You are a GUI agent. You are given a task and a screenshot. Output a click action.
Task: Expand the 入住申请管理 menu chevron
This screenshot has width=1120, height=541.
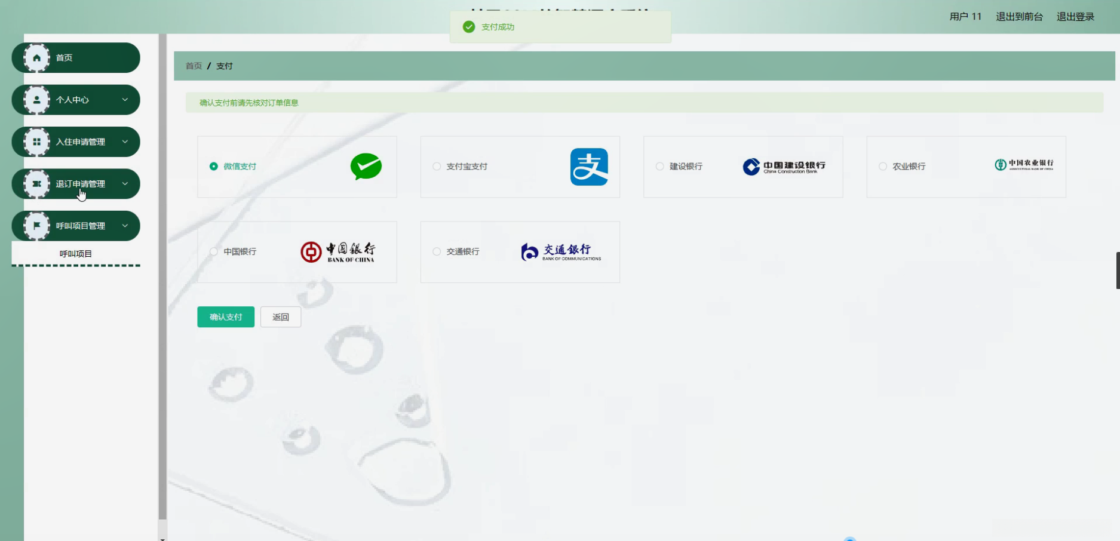(x=125, y=142)
